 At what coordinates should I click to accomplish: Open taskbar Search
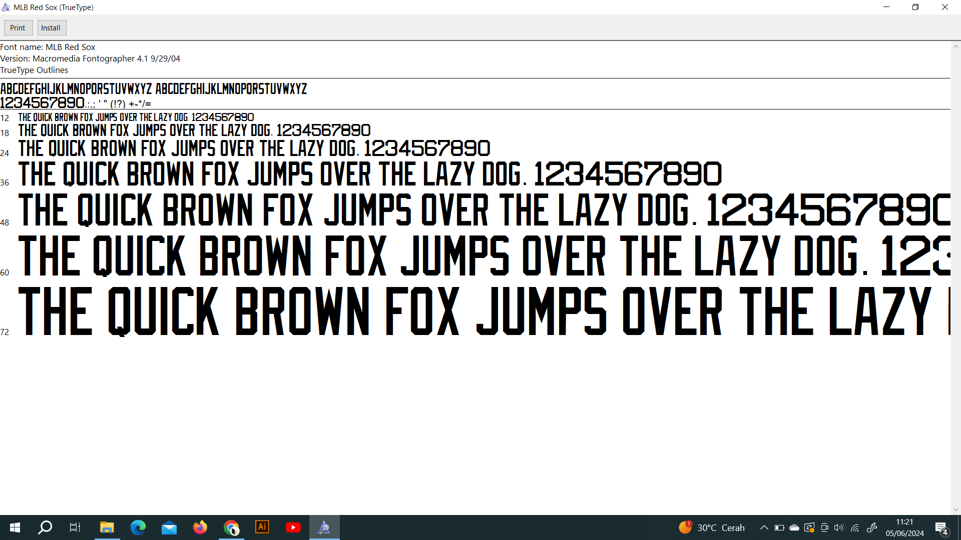(x=45, y=527)
